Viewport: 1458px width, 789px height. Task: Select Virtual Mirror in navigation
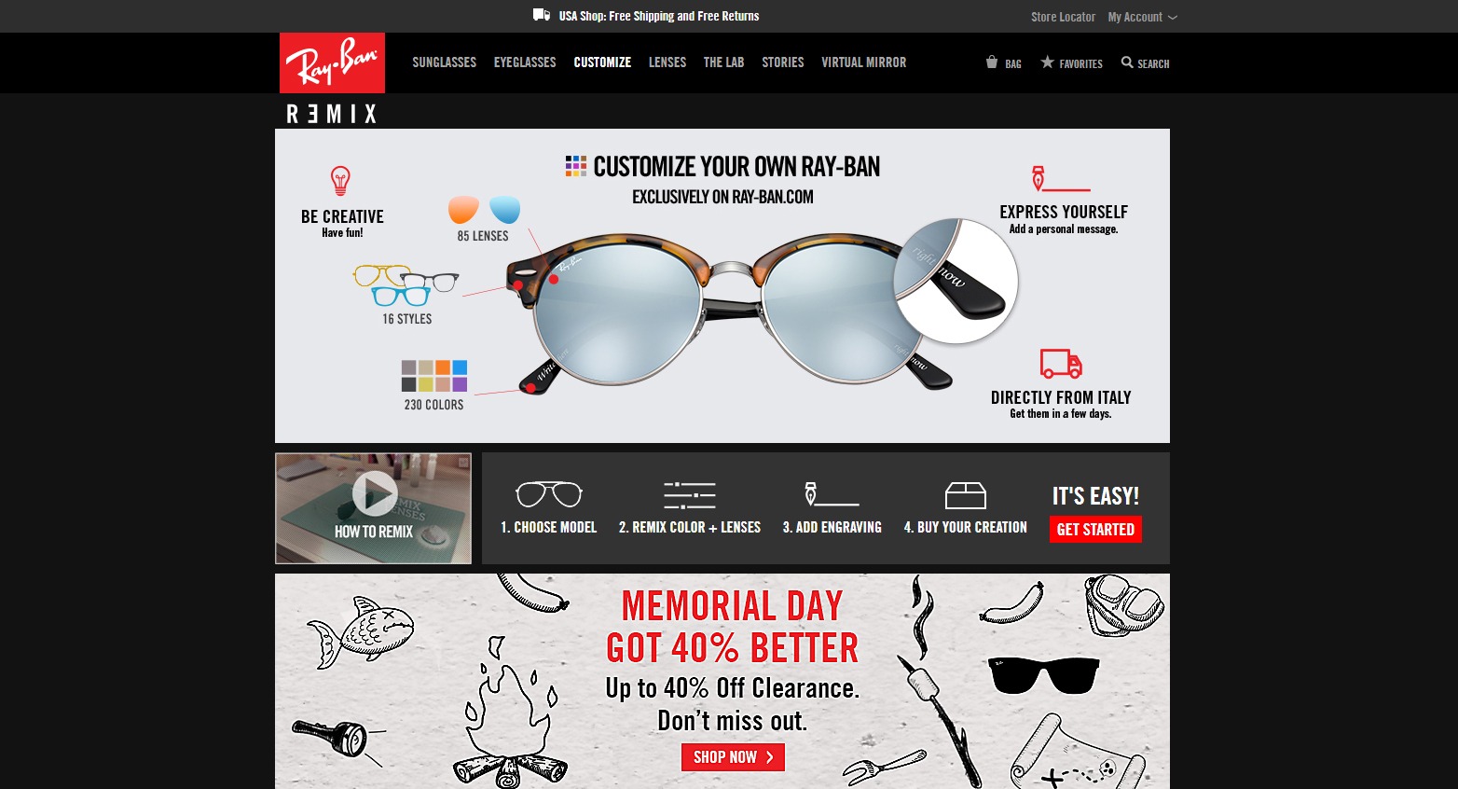point(864,62)
